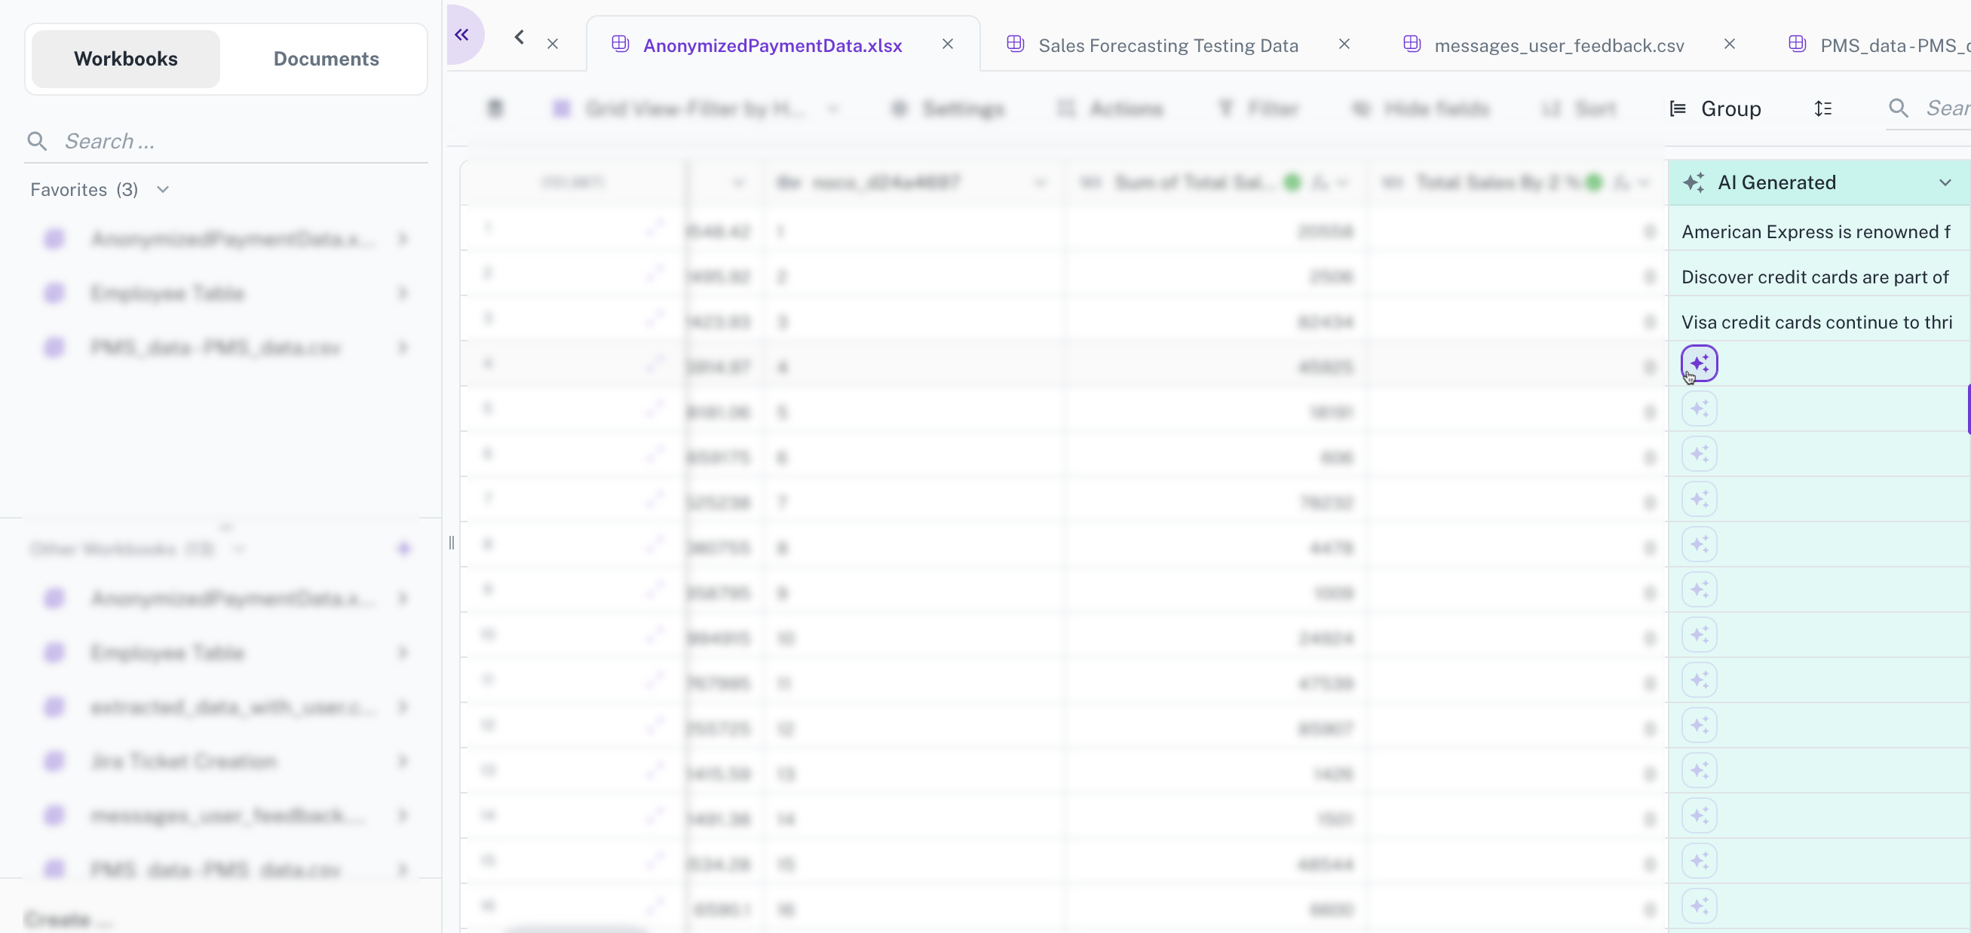Collapse the sidebar with double-chevron icon
This screenshot has height=933, width=1971.
(x=461, y=35)
